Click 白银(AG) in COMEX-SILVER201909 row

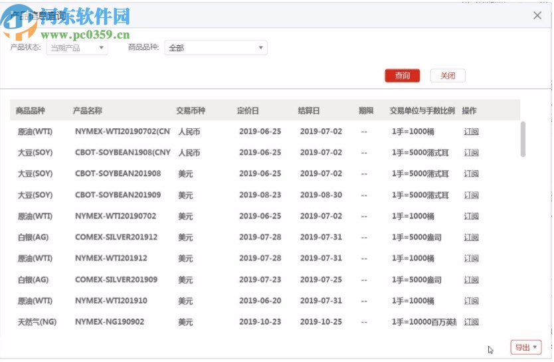(33, 280)
